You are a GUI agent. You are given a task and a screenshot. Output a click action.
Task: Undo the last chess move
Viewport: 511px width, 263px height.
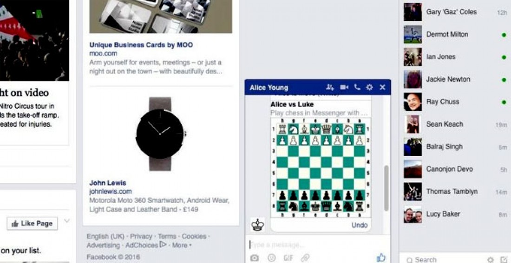(x=360, y=225)
